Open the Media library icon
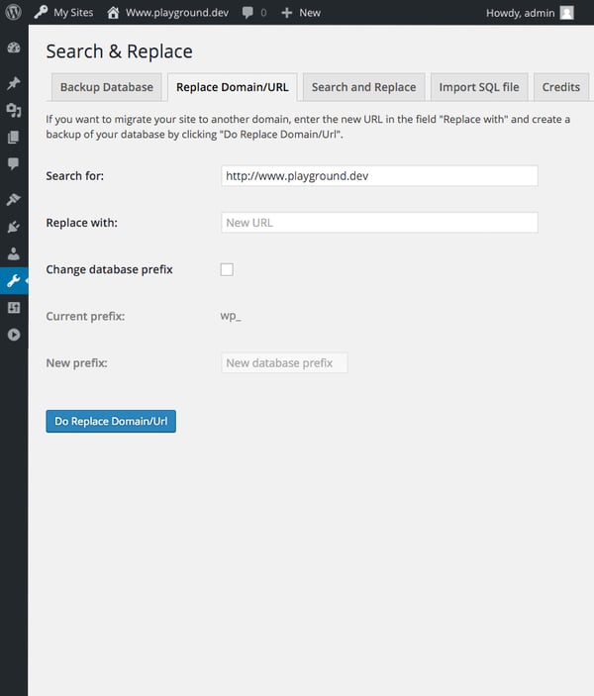 (x=14, y=110)
